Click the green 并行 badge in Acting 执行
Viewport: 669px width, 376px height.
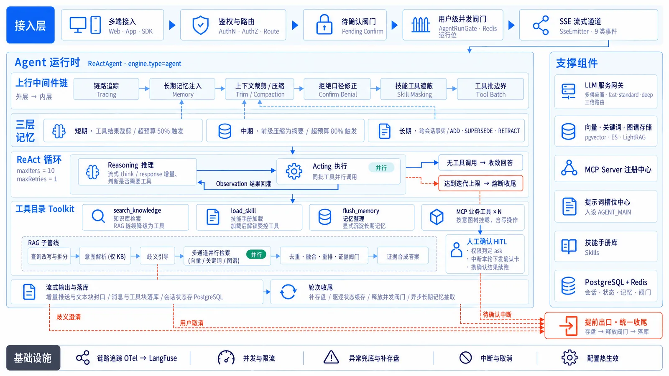point(381,168)
